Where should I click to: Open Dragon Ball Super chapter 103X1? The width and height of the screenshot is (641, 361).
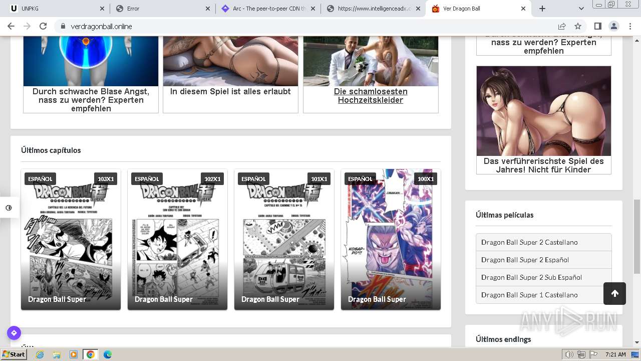pyautogui.click(x=71, y=239)
